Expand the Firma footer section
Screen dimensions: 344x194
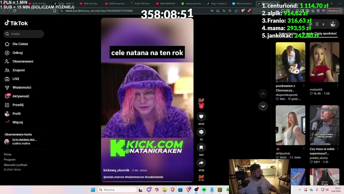click(8, 154)
